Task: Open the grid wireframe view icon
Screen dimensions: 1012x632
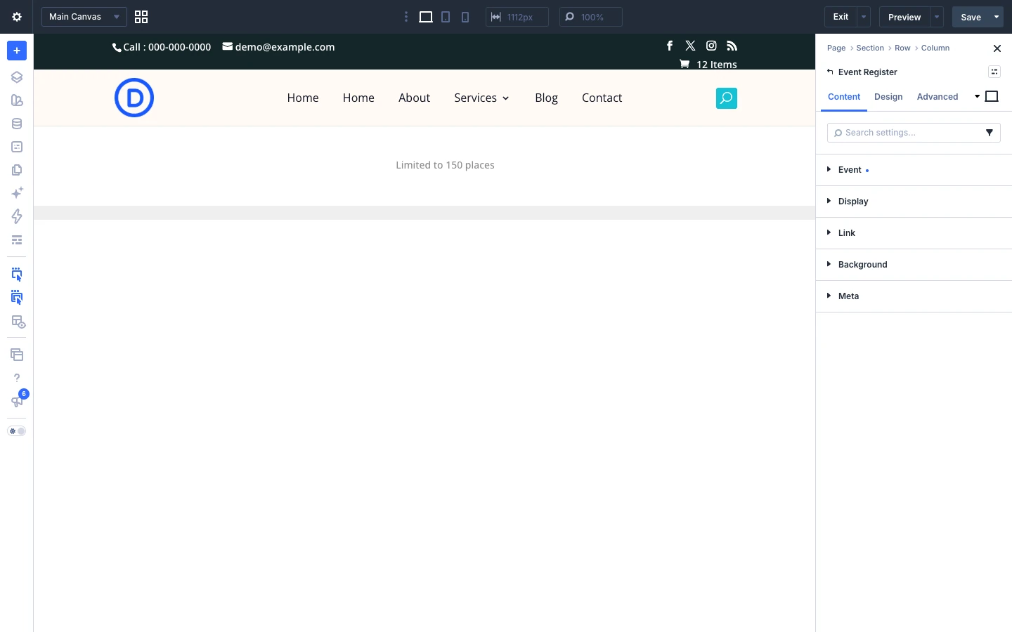Action: [141, 17]
